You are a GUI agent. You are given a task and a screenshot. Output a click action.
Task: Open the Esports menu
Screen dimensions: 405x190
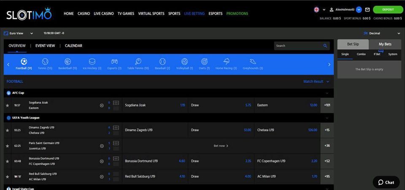coord(216,14)
